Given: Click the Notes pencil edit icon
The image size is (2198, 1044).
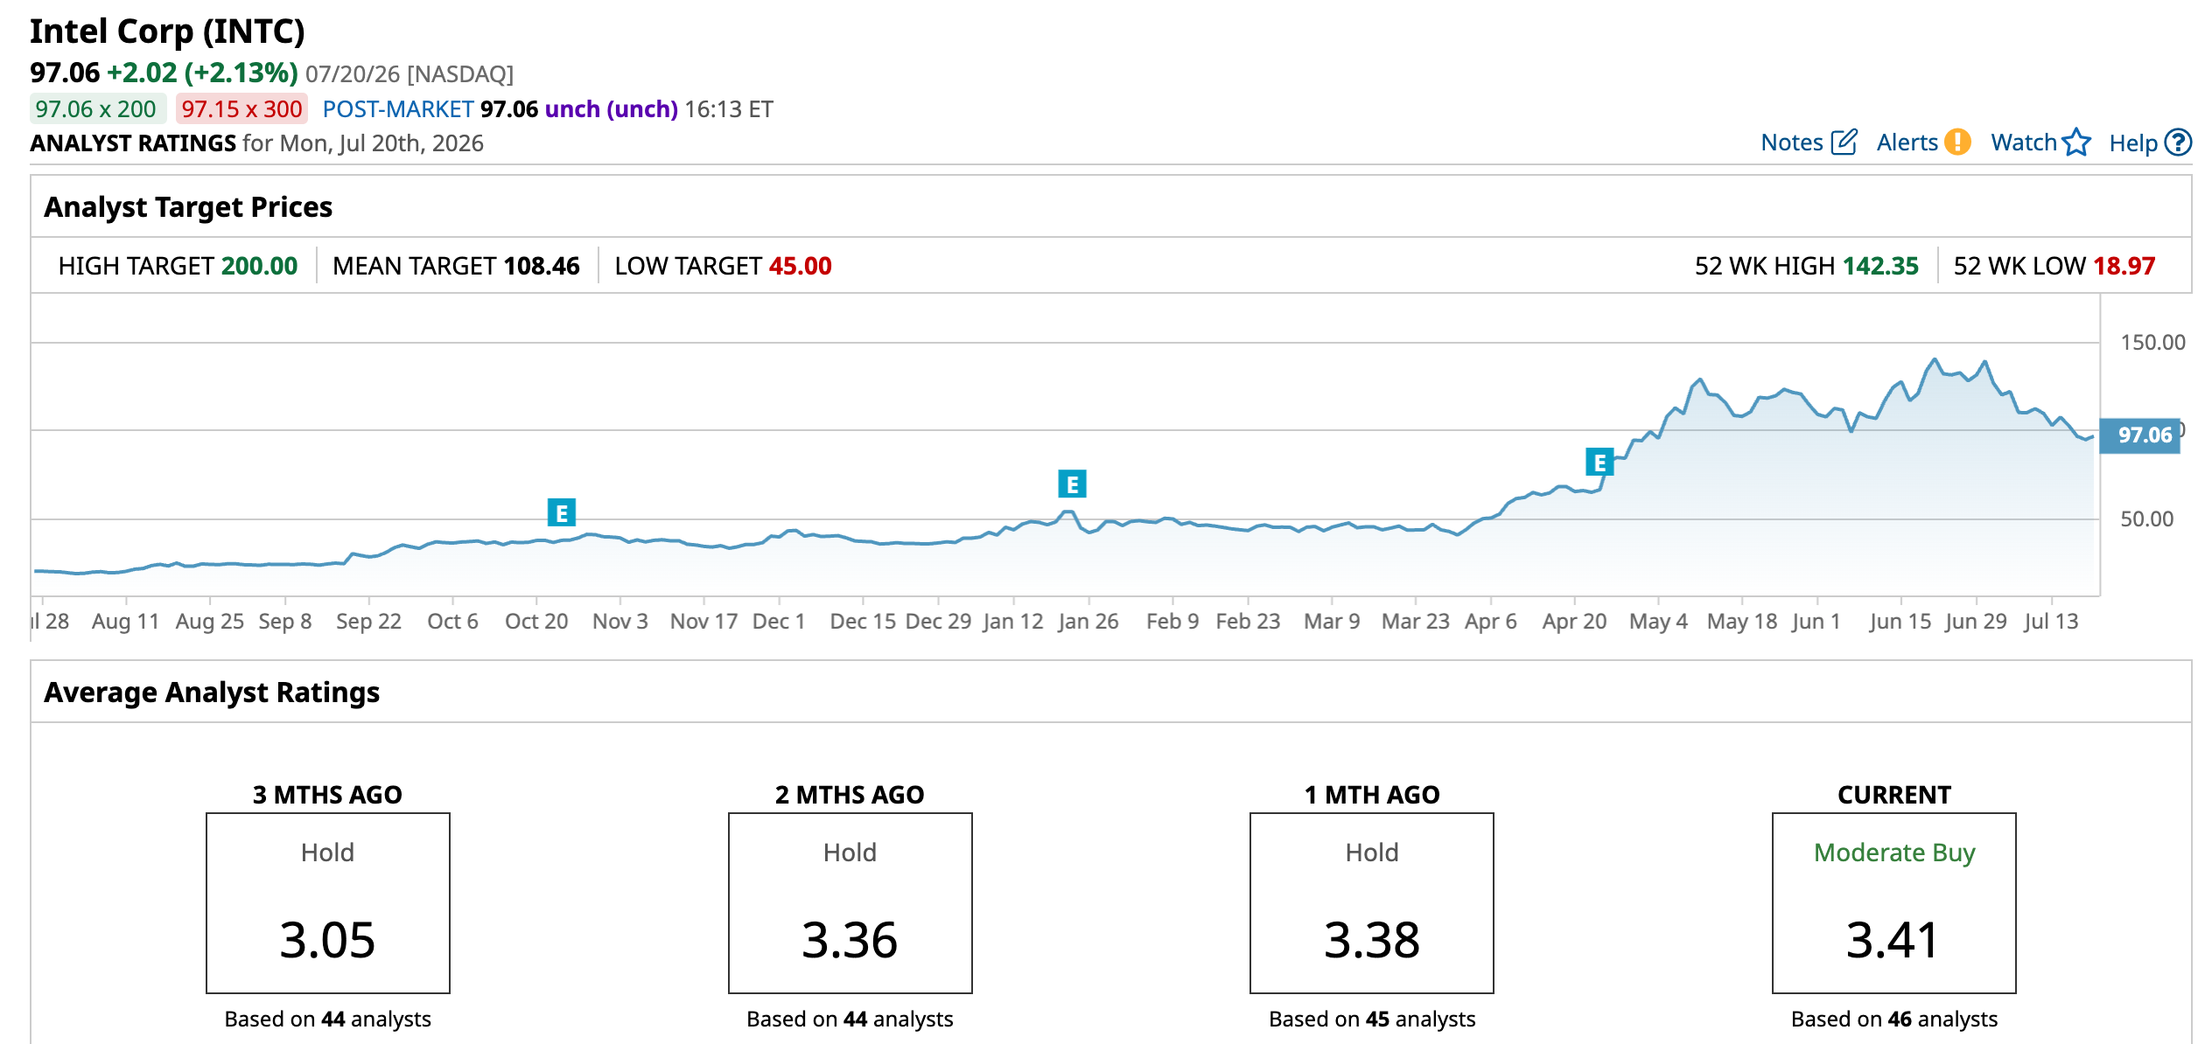Looking at the screenshot, I should (1844, 143).
